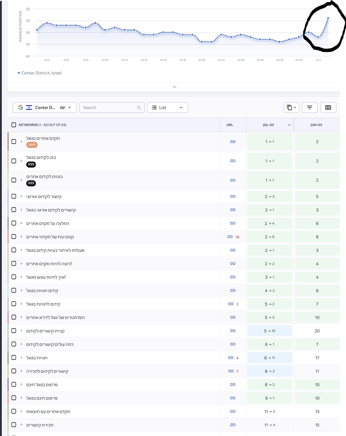This screenshot has height=436, width=346.
Task: Open the filter icon button
Action: click(310, 108)
